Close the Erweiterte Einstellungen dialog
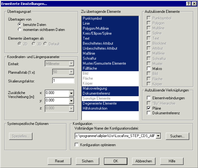Image resolution: width=198 pixels, height=168 pixels. (194, 4)
